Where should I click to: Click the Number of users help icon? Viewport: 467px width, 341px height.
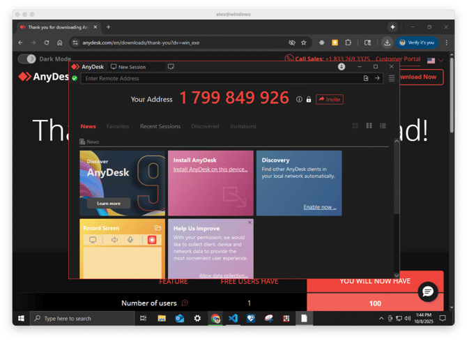(x=185, y=303)
